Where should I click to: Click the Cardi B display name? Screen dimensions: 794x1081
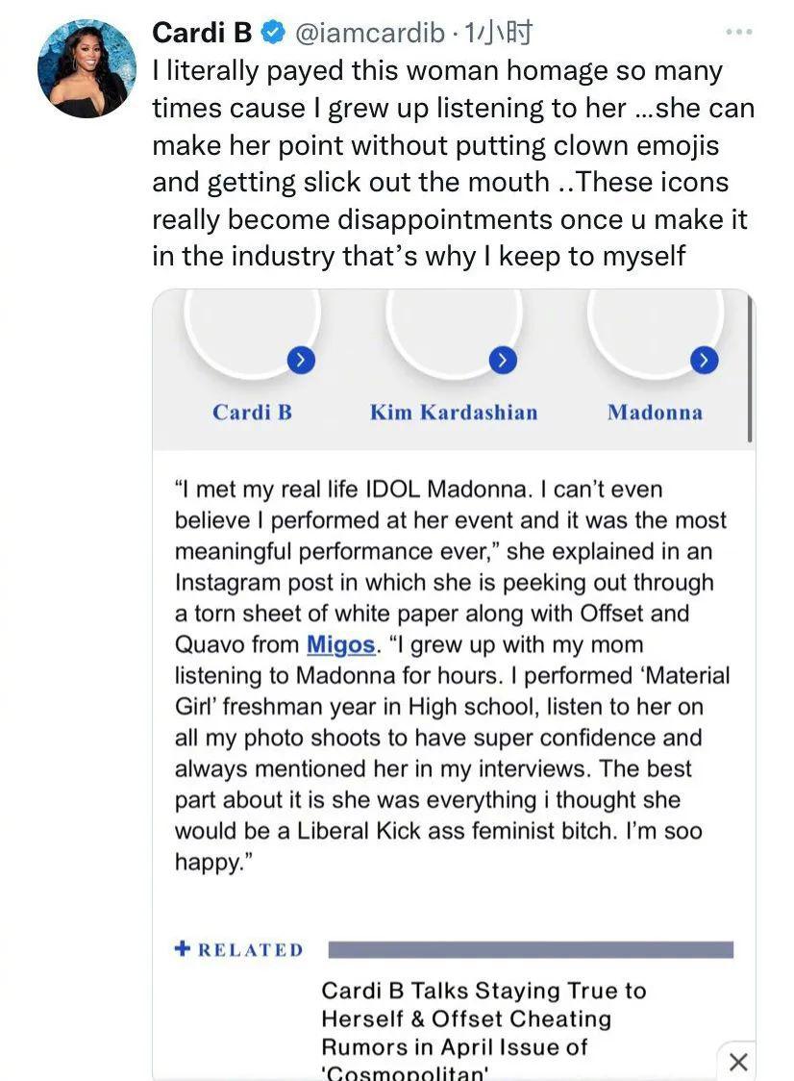[x=202, y=33]
